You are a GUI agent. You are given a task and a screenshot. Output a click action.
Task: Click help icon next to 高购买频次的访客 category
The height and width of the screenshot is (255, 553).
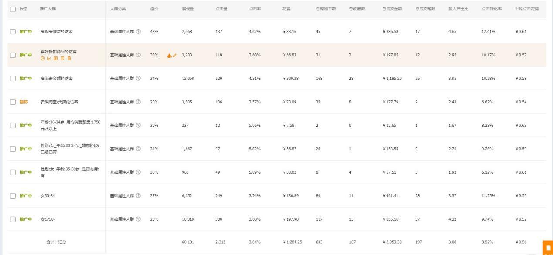pos(138,32)
